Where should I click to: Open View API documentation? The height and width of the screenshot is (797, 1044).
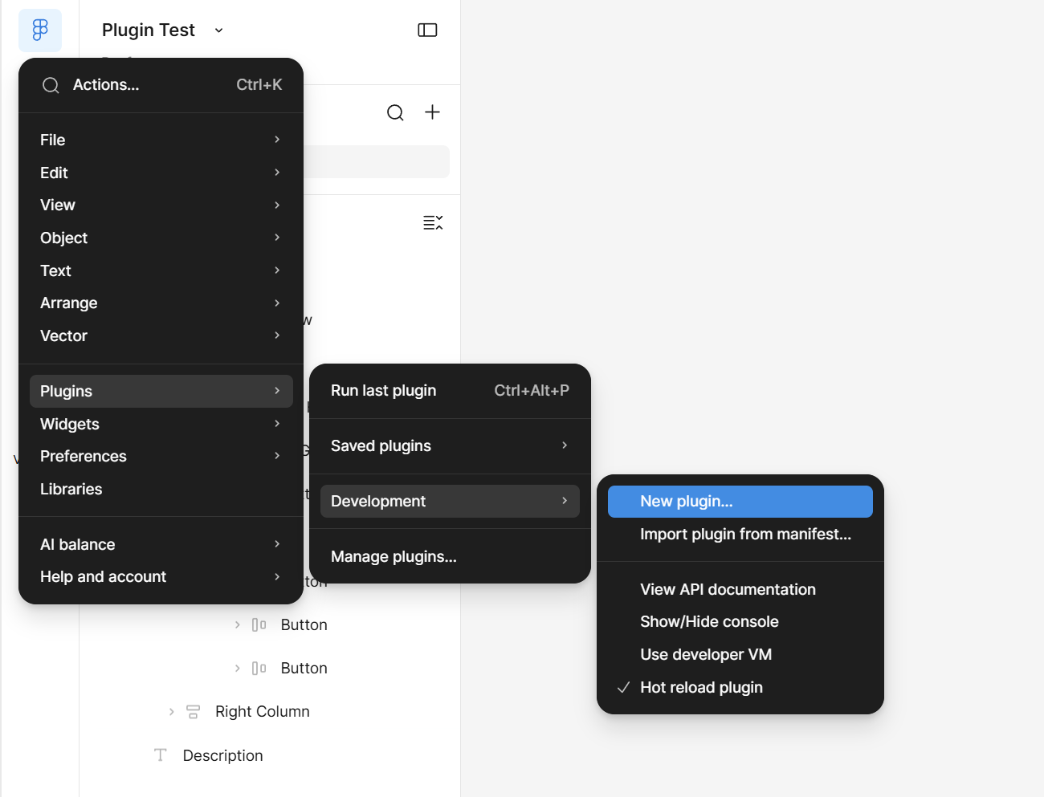pyautogui.click(x=740, y=590)
